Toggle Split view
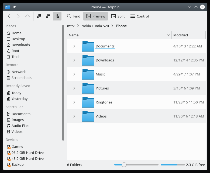 (x=118, y=16)
